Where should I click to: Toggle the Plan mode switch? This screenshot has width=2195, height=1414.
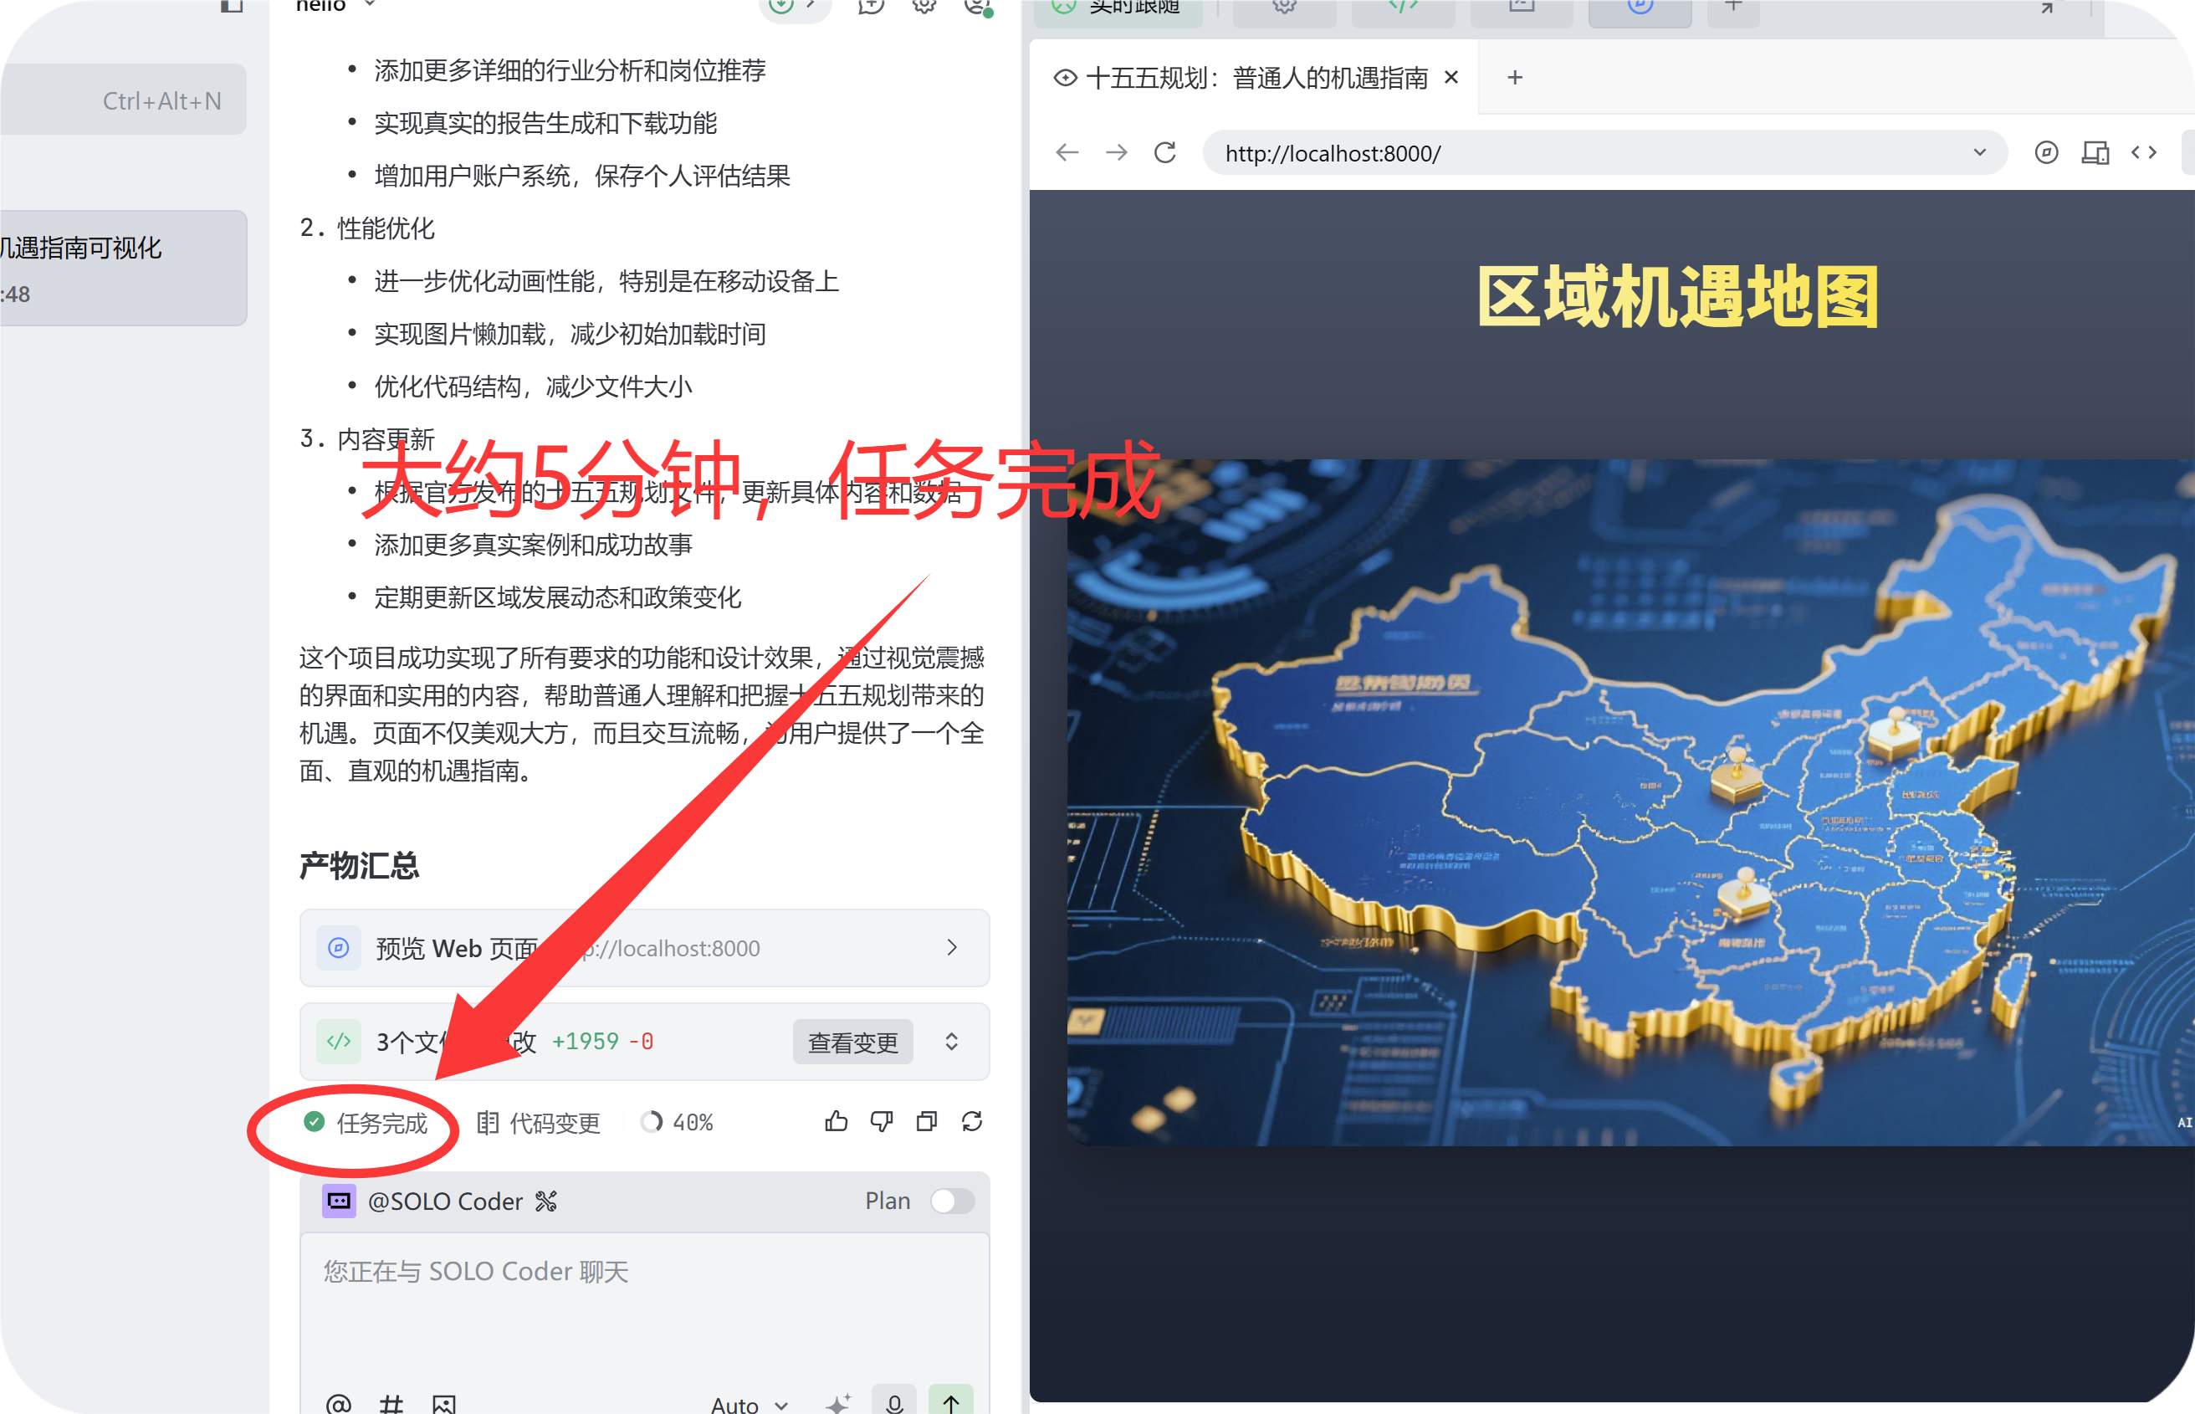point(952,1201)
